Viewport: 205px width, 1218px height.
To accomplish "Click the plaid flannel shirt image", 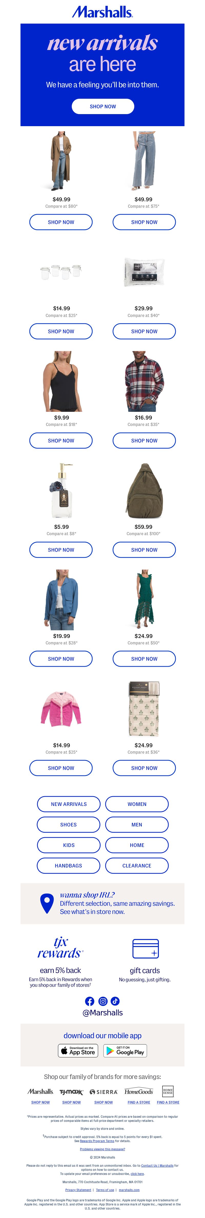I will pyautogui.click(x=144, y=381).
